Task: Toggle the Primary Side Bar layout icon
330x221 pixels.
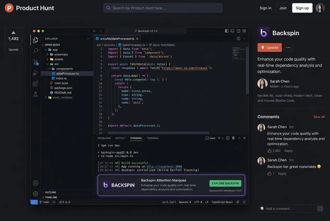Action: [227, 31]
